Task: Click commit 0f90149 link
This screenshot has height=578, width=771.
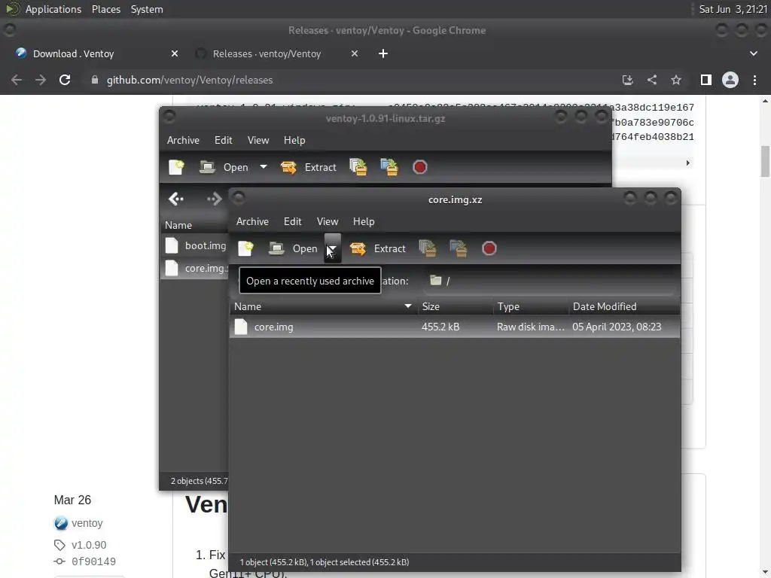Action: 93,561
